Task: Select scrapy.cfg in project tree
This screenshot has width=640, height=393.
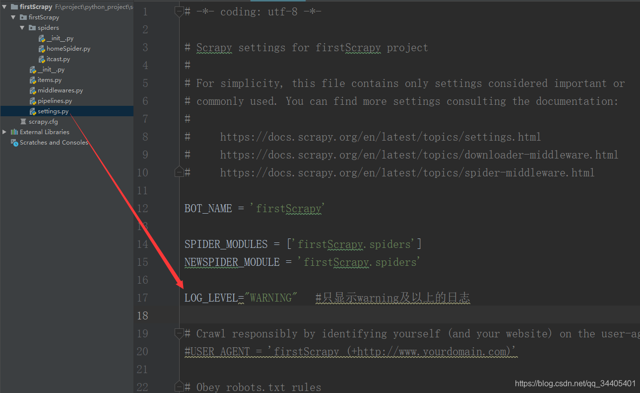Action: pyautogui.click(x=43, y=122)
